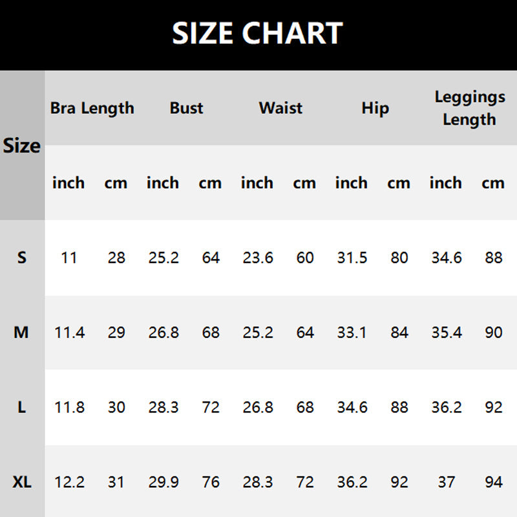The width and height of the screenshot is (517, 517).
Task: Select the Waist column header
Action: (x=280, y=108)
